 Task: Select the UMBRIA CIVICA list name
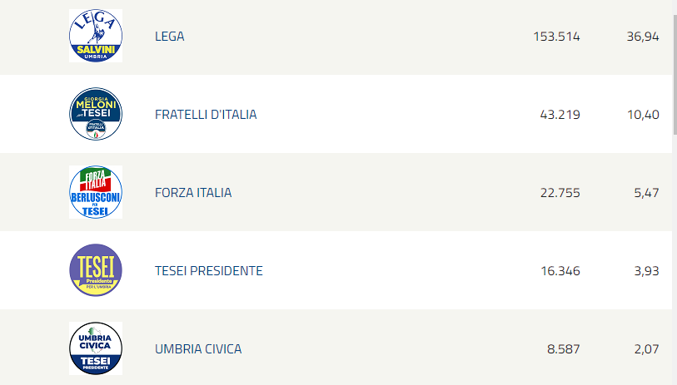[x=198, y=348]
